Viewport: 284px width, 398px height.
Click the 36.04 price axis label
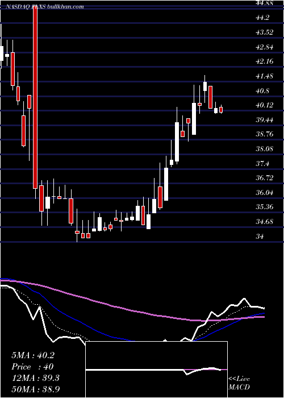coord(266,192)
